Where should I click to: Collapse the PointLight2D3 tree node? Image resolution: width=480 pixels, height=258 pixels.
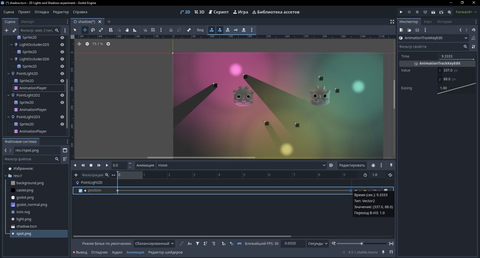(8, 117)
